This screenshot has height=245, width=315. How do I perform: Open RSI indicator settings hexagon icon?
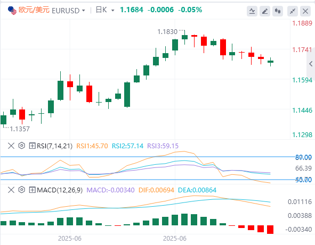22,146
